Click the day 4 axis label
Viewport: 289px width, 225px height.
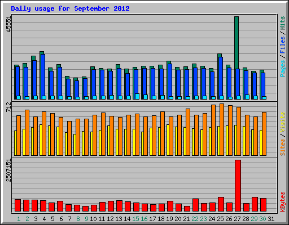coord(44,219)
